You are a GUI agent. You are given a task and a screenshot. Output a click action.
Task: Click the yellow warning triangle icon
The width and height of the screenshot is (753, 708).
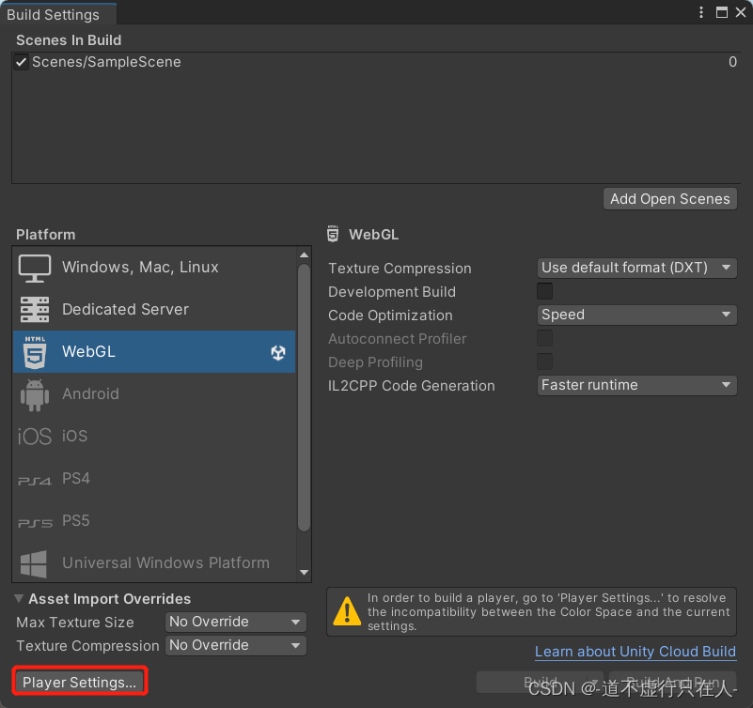(x=347, y=611)
